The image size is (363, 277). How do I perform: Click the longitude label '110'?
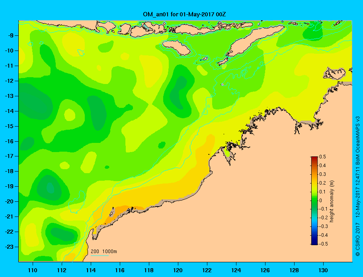[33, 270]
